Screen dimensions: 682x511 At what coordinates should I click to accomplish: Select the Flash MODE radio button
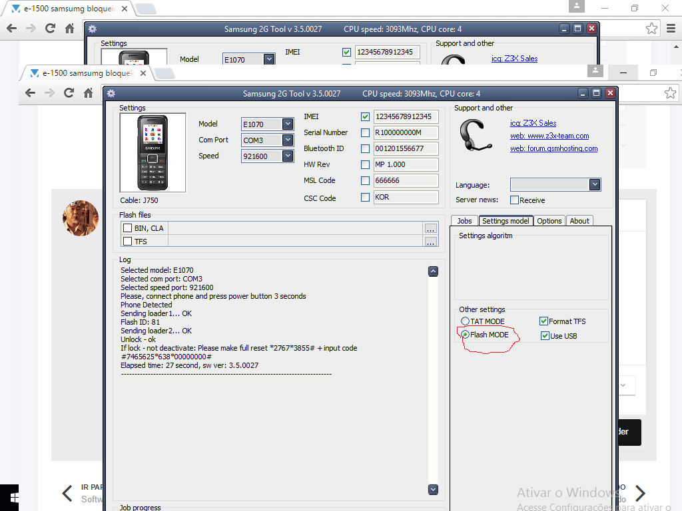point(465,335)
